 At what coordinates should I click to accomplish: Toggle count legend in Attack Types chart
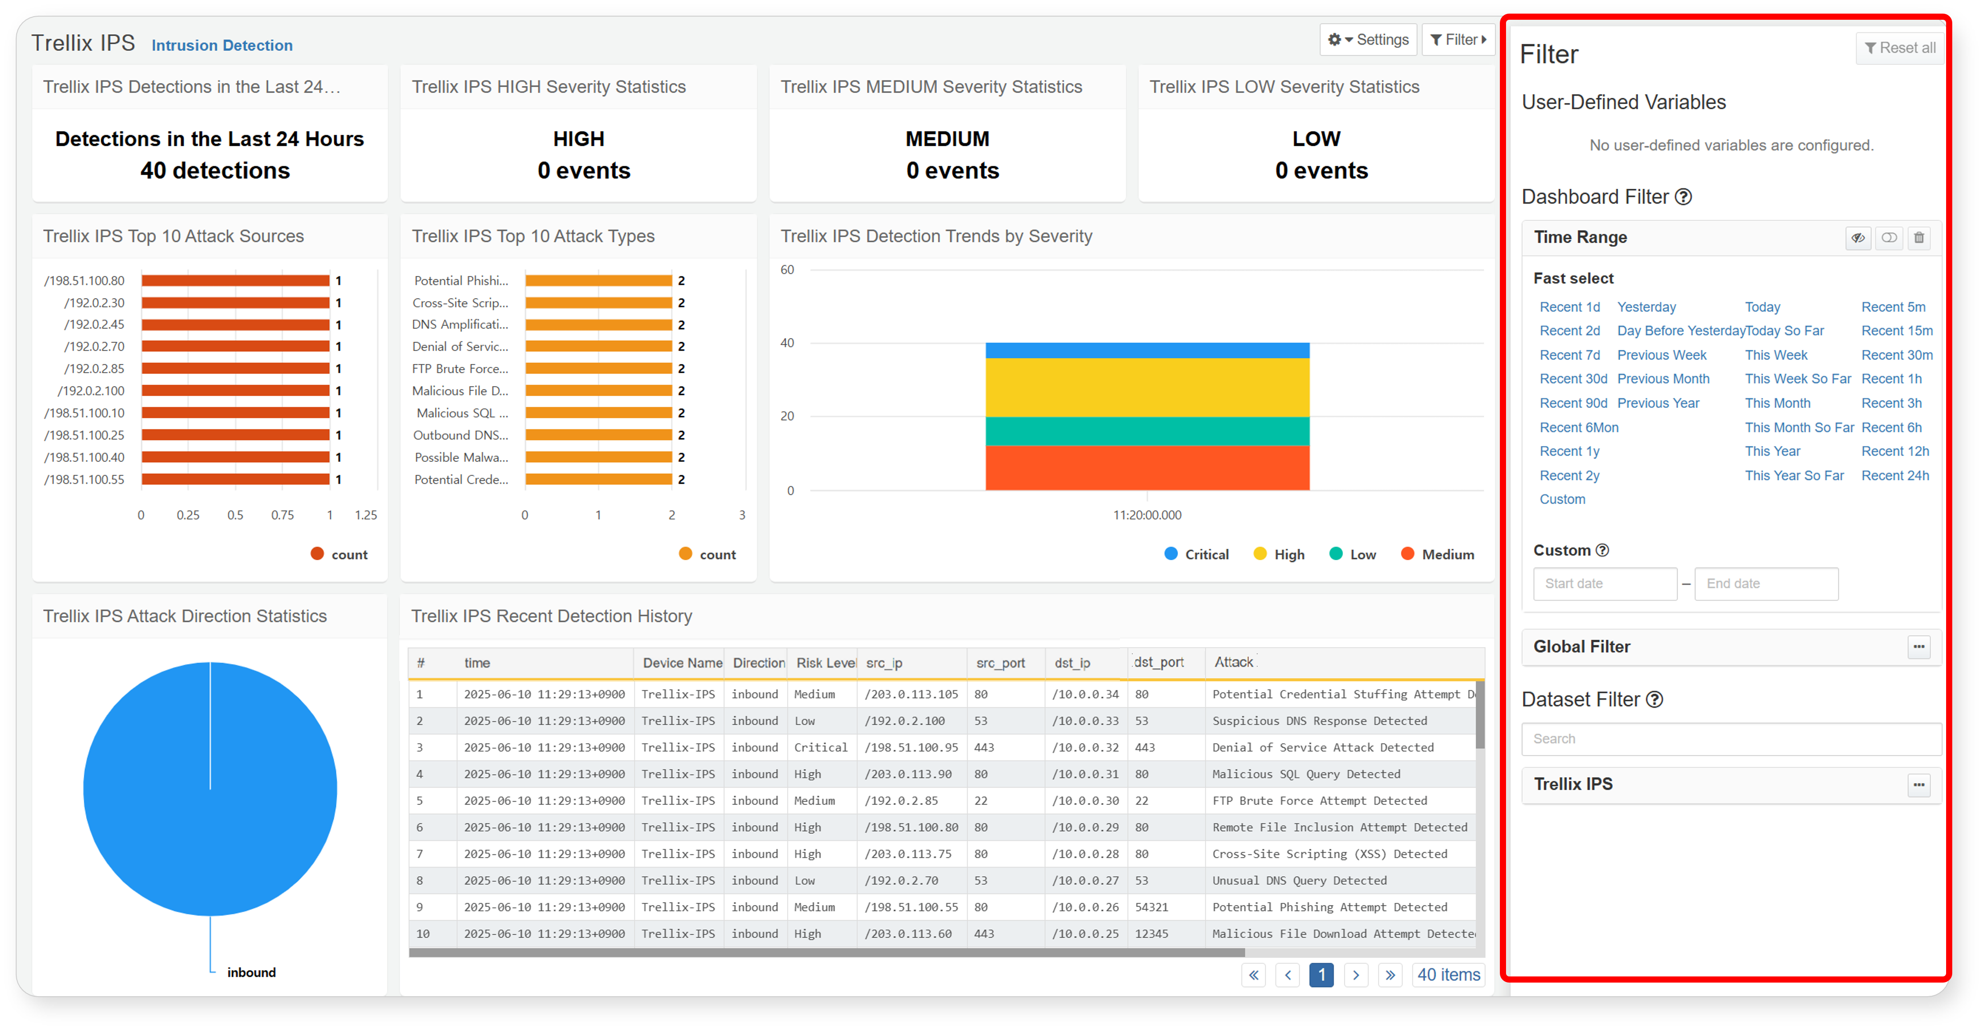708,554
